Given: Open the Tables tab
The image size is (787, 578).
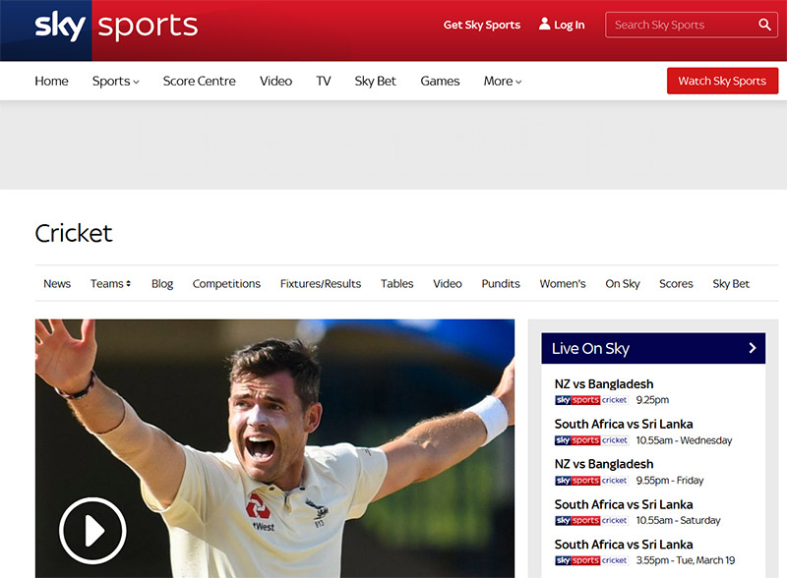Looking at the screenshot, I should (397, 283).
